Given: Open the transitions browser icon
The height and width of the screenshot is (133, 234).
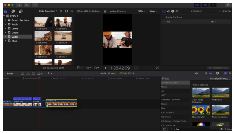Looking at the screenshot, I should point(230,73).
